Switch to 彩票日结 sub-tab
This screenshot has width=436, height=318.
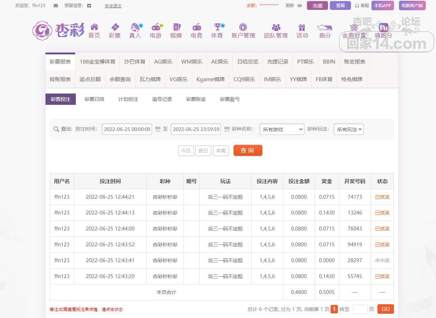click(x=94, y=99)
